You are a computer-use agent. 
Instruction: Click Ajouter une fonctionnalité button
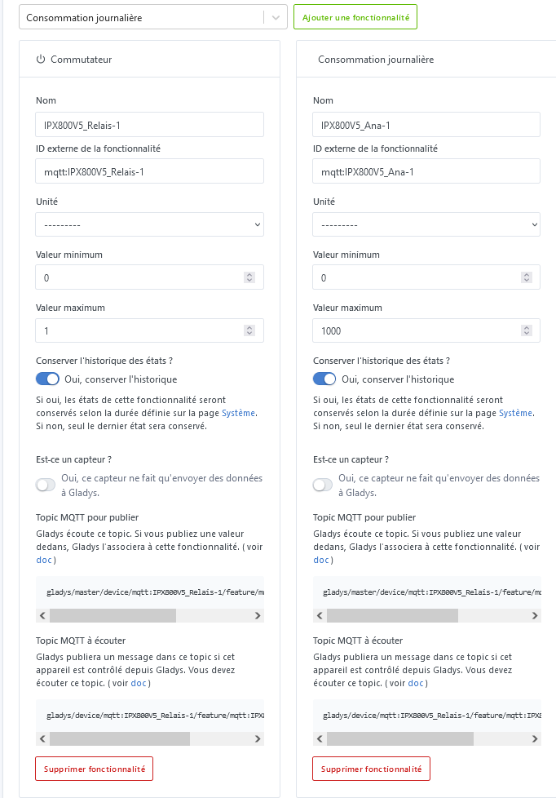[355, 17]
